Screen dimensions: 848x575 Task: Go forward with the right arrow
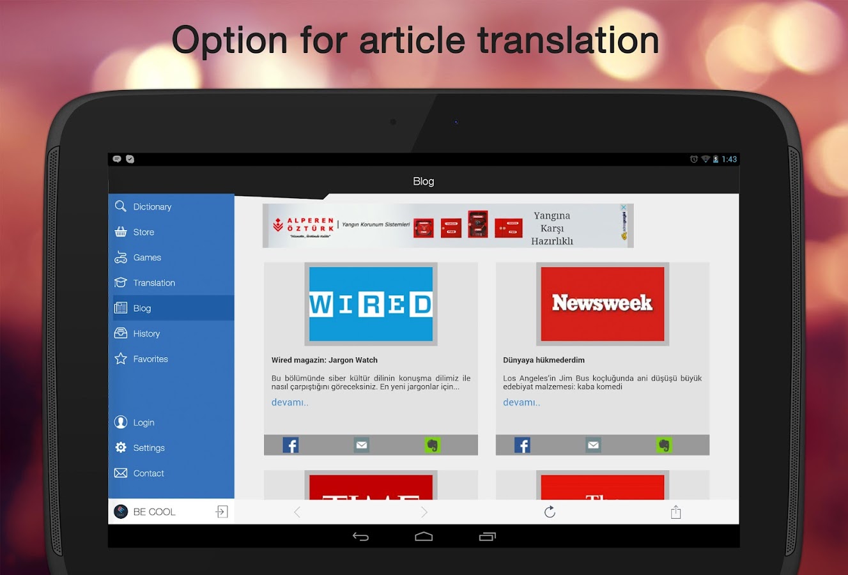(424, 512)
